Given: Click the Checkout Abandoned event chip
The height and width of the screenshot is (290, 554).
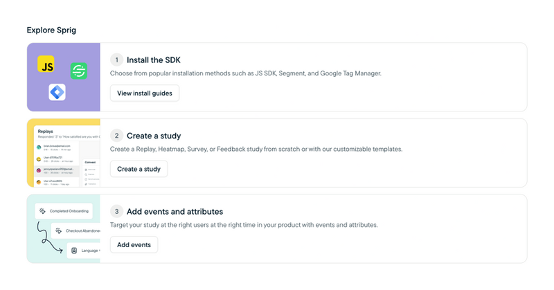Looking at the screenshot, I should [79, 230].
